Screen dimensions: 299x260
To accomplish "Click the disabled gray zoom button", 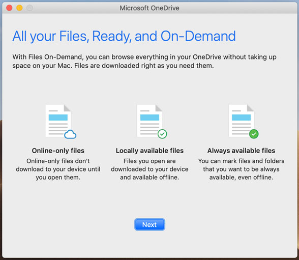I will pyautogui.click(x=29, y=8).
